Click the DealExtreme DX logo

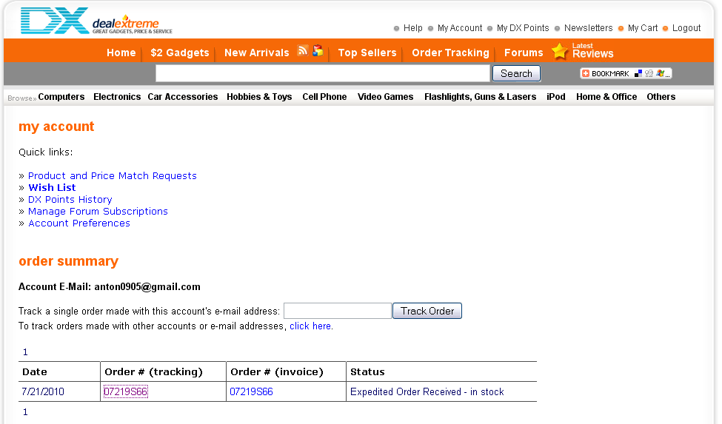point(96,21)
